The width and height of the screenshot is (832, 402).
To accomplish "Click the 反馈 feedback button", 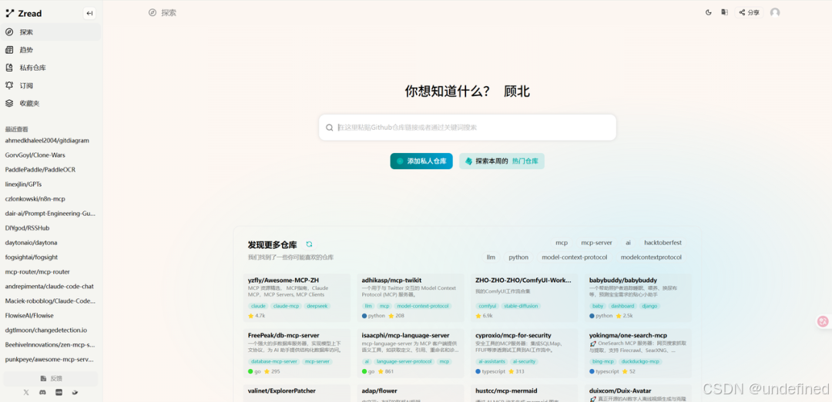I will point(50,379).
